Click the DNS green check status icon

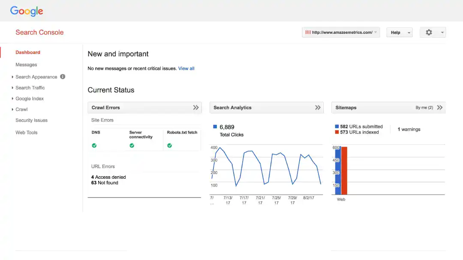point(94,145)
